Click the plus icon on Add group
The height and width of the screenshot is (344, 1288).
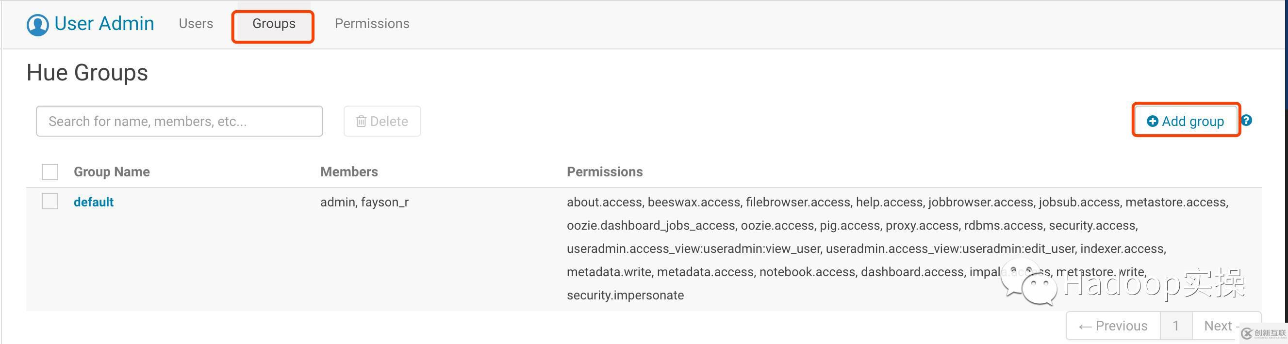1152,121
